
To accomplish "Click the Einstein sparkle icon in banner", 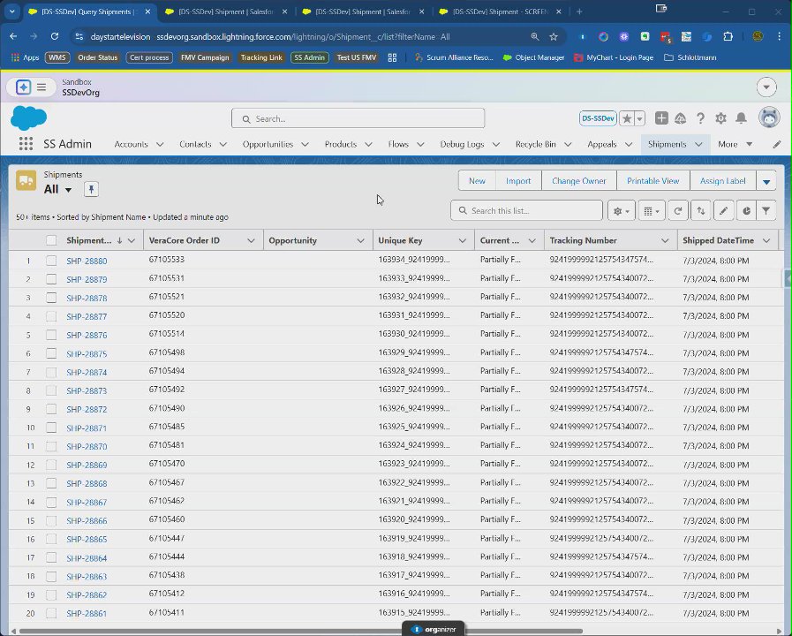I will (23, 87).
